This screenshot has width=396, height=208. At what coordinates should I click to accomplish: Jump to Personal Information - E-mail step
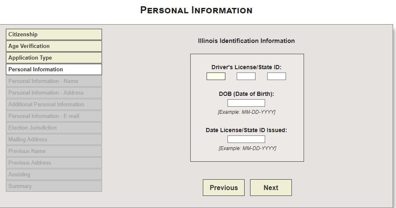(54, 116)
